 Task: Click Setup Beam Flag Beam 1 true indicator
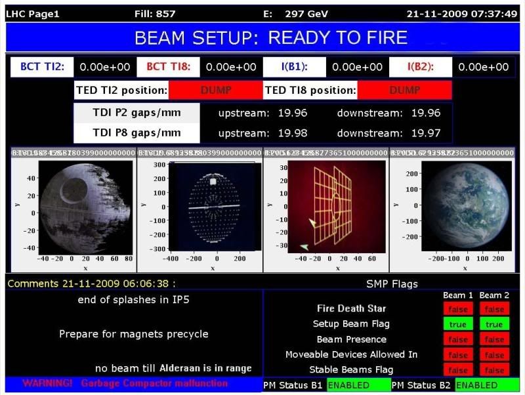[x=458, y=324]
